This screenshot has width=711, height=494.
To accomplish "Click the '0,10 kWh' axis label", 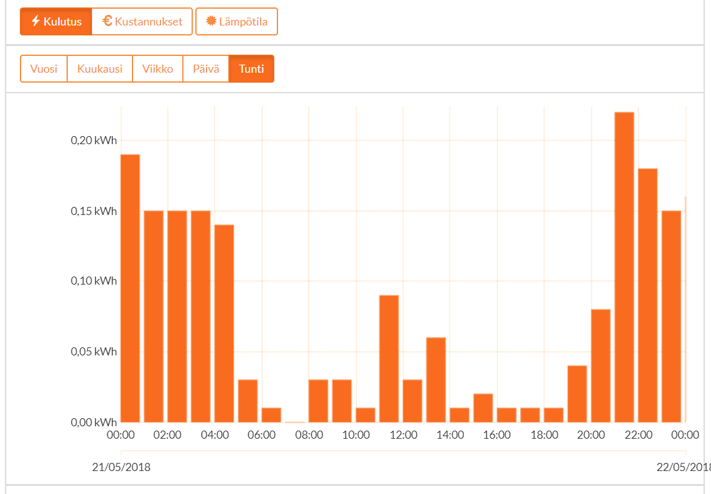I will tap(94, 281).
